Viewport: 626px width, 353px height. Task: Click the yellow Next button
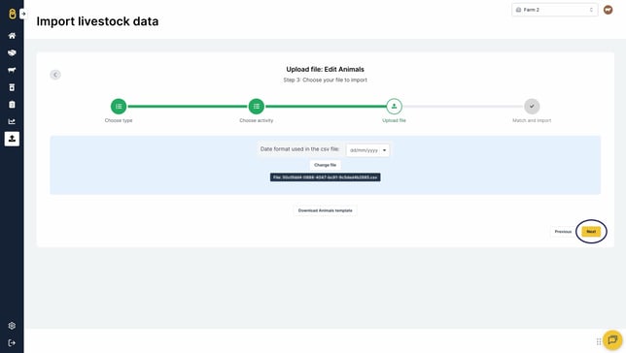[591, 232]
